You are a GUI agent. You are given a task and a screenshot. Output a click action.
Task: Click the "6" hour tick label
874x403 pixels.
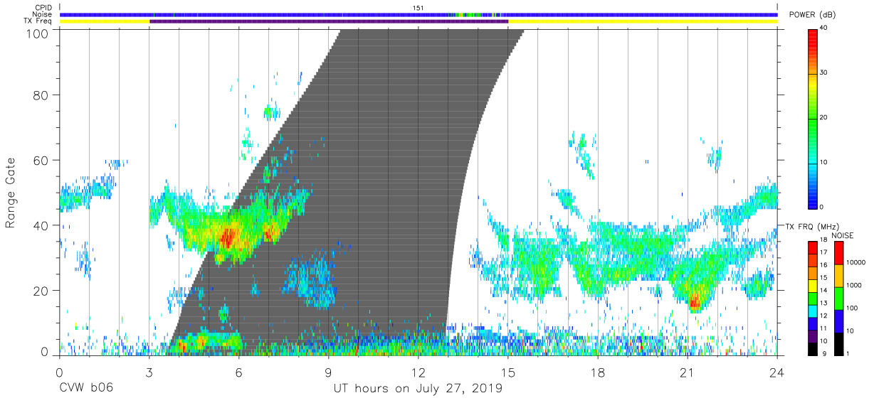point(239,372)
